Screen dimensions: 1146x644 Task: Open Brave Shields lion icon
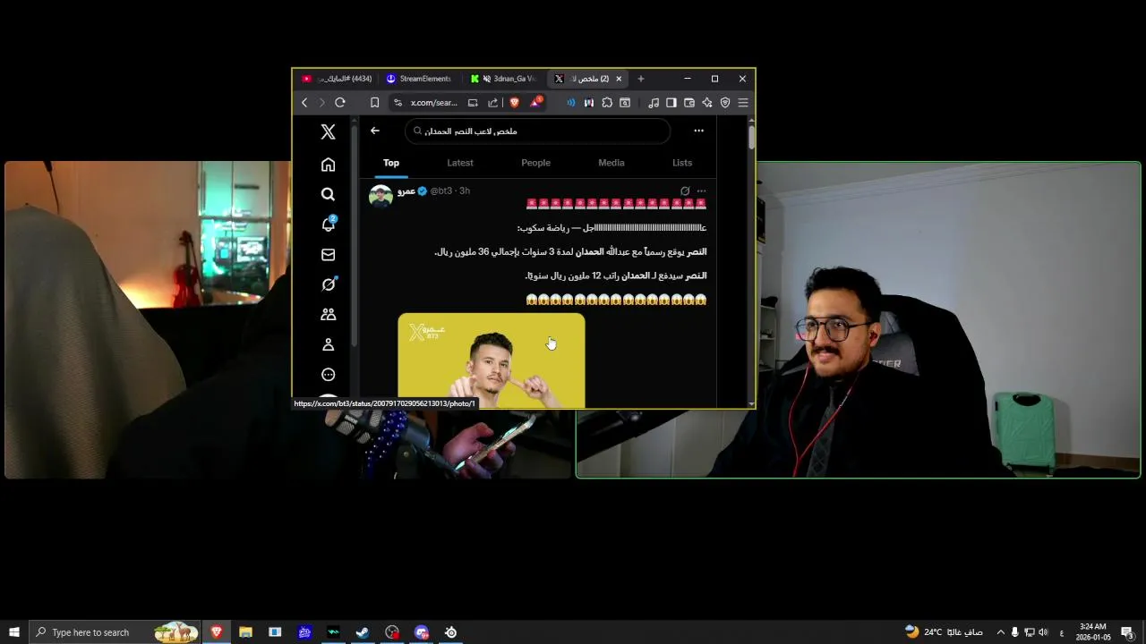pyautogui.click(x=514, y=103)
